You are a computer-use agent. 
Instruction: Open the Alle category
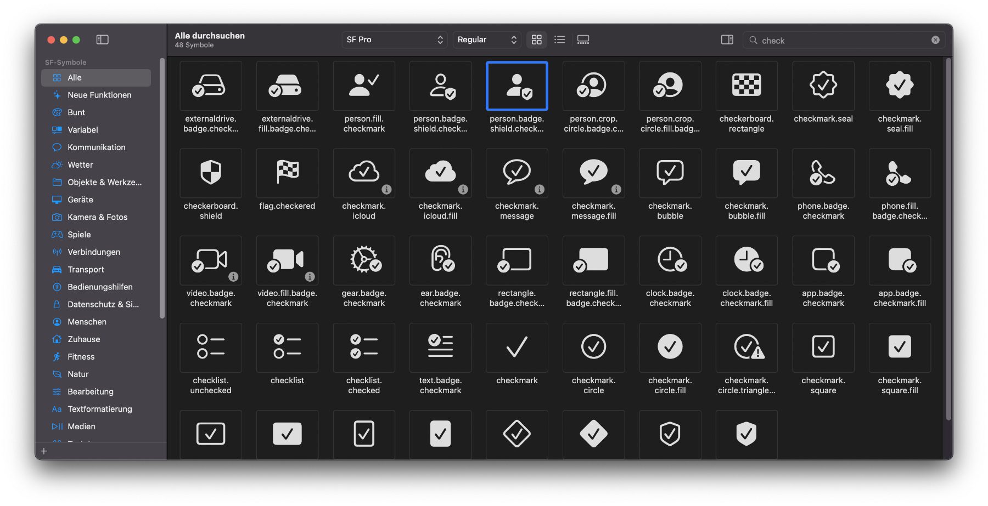pos(96,78)
